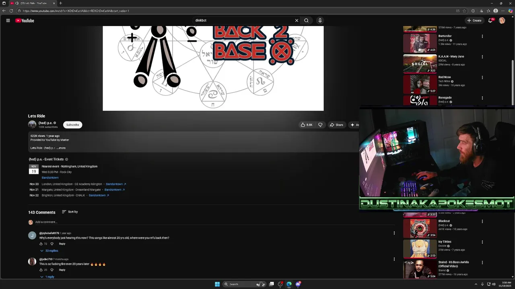Viewport: 515px width, 289px height.
Task: Open (hed) p.e. channel avatar
Action: [32, 125]
